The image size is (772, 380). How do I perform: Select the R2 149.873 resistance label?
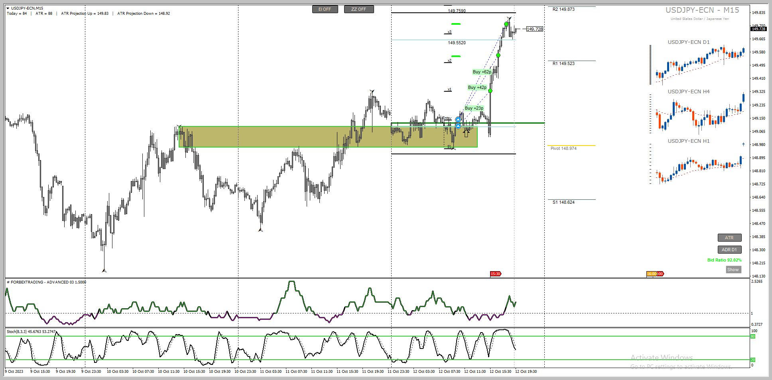563,9
